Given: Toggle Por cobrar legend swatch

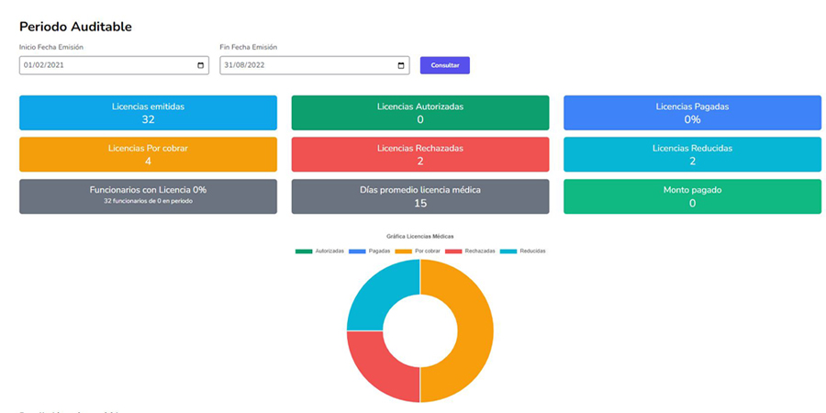Looking at the screenshot, I should pyautogui.click(x=403, y=251).
